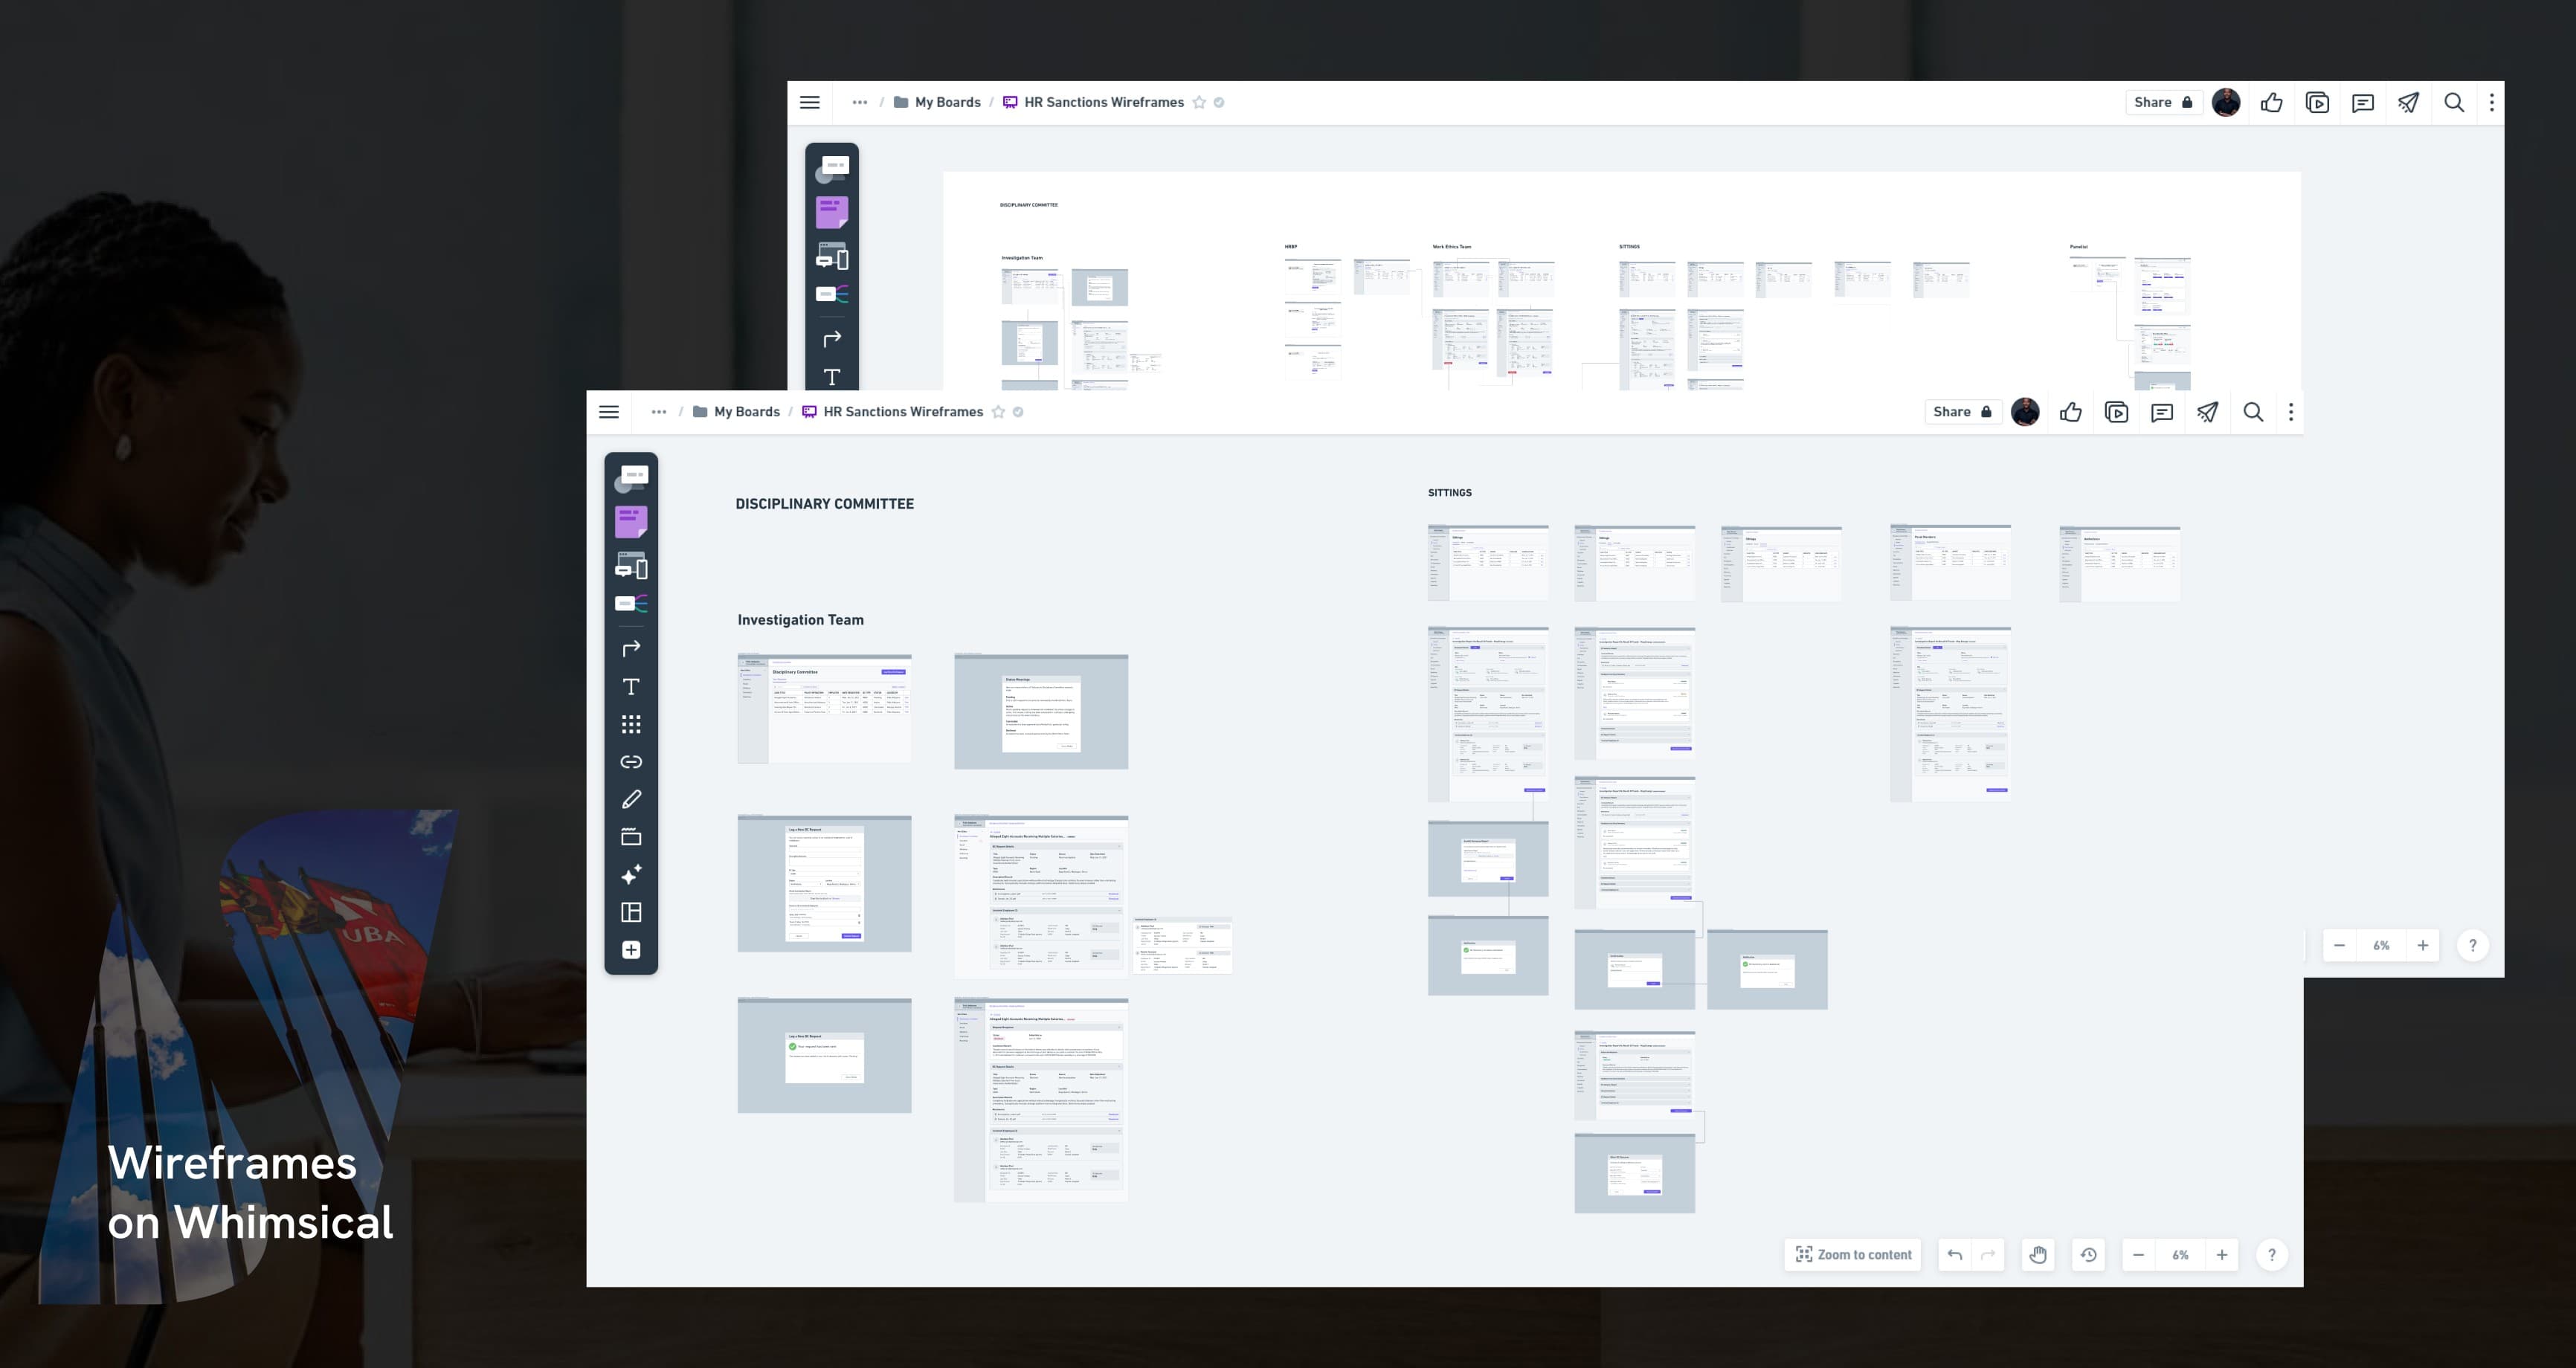Image resolution: width=2576 pixels, height=1368 pixels.
Task: Select link tool in front toolbar
Action: coord(631,762)
